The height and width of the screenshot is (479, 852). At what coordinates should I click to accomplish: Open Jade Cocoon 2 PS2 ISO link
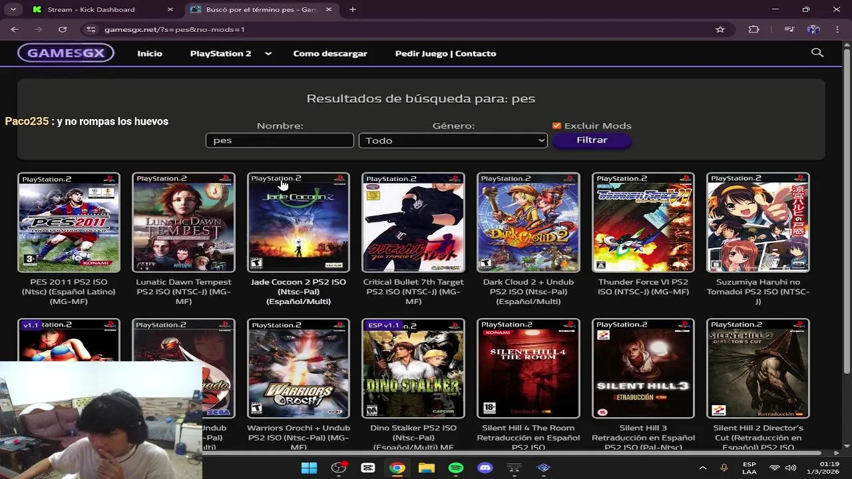click(x=298, y=291)
